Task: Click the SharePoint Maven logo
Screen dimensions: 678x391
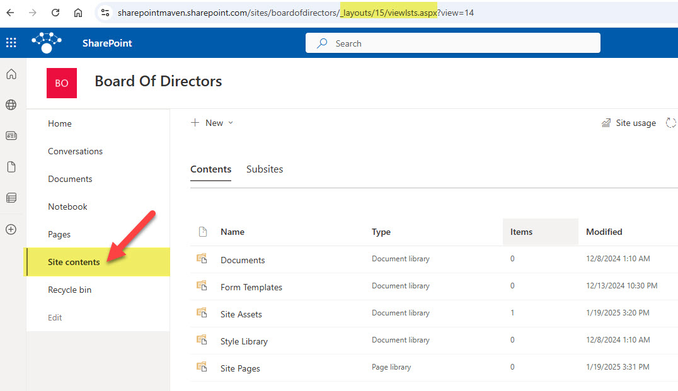Action: (x=47, y=42)
